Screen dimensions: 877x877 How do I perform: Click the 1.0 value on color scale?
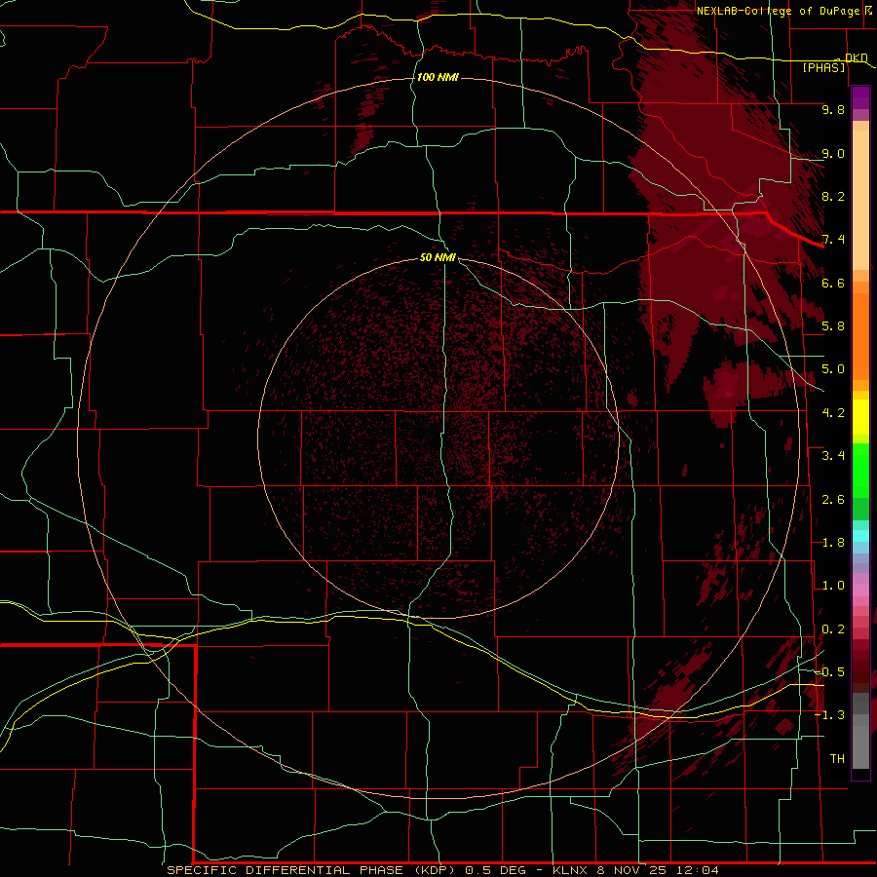[x=833, y=586]
